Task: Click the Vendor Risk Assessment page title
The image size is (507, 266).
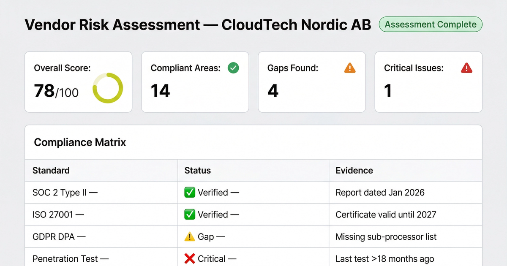Action: pos(198,25)
